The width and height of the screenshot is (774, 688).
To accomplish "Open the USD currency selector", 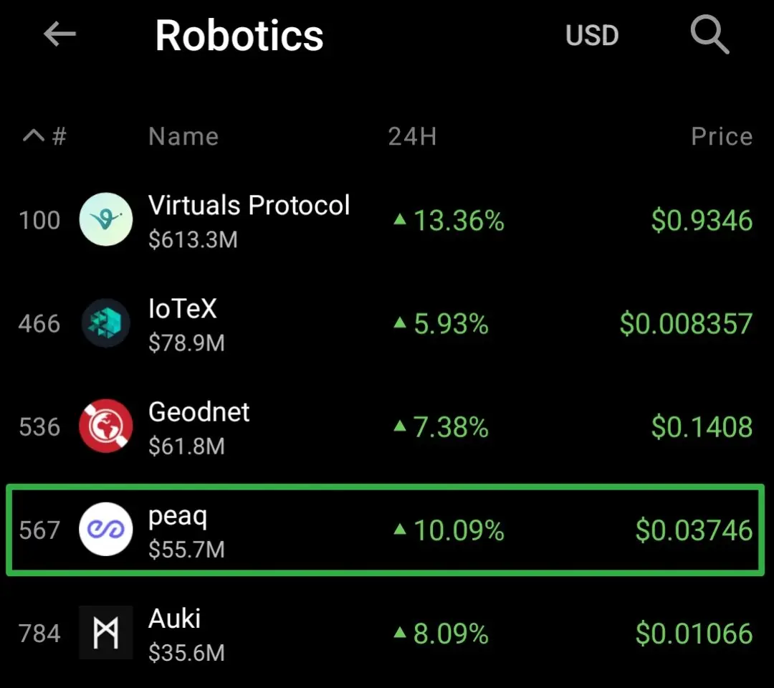I will coord(591,35).
